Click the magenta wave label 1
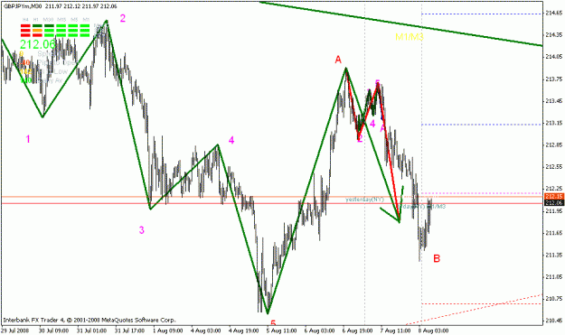565x335 pixels. pos(28,139)
